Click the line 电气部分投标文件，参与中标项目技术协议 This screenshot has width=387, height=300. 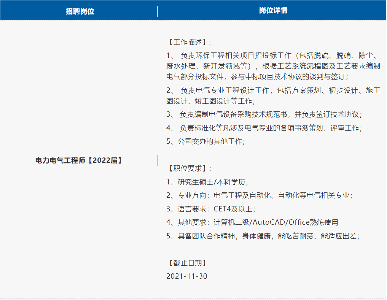pos(257,76)
